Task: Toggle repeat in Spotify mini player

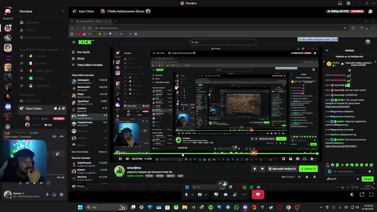Action: click(x=48, y=183)
